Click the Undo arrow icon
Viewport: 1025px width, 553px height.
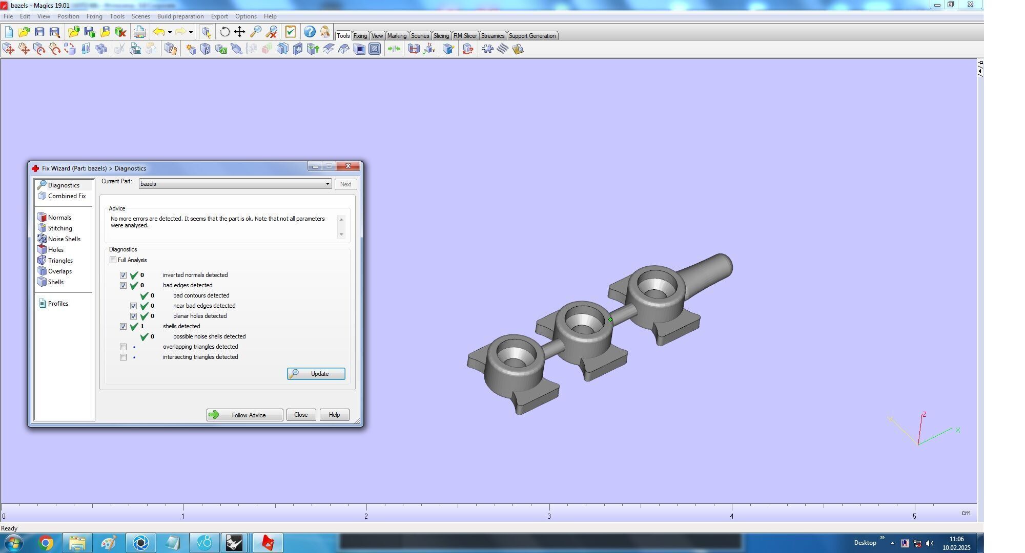(159, 32)
